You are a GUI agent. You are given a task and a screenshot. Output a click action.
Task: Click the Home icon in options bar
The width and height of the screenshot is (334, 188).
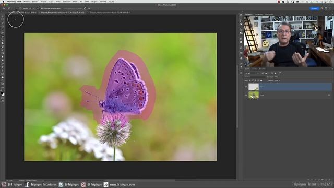click(4, 8)
